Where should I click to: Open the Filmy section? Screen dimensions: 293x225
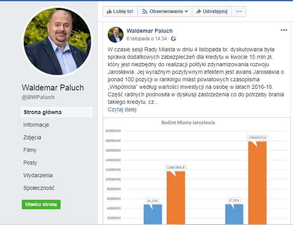click(30, 150)
